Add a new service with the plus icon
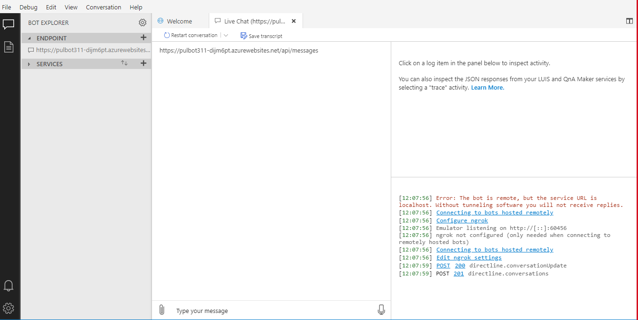Image resolution: width=638 pixels, height=320 pixels. tap(144, 63)
